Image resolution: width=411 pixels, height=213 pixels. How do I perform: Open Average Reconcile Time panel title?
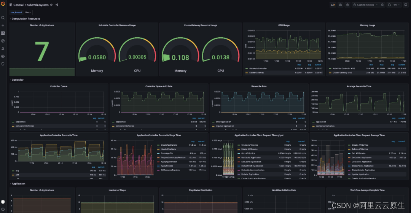pyautogui.click(x=359, y=86)
